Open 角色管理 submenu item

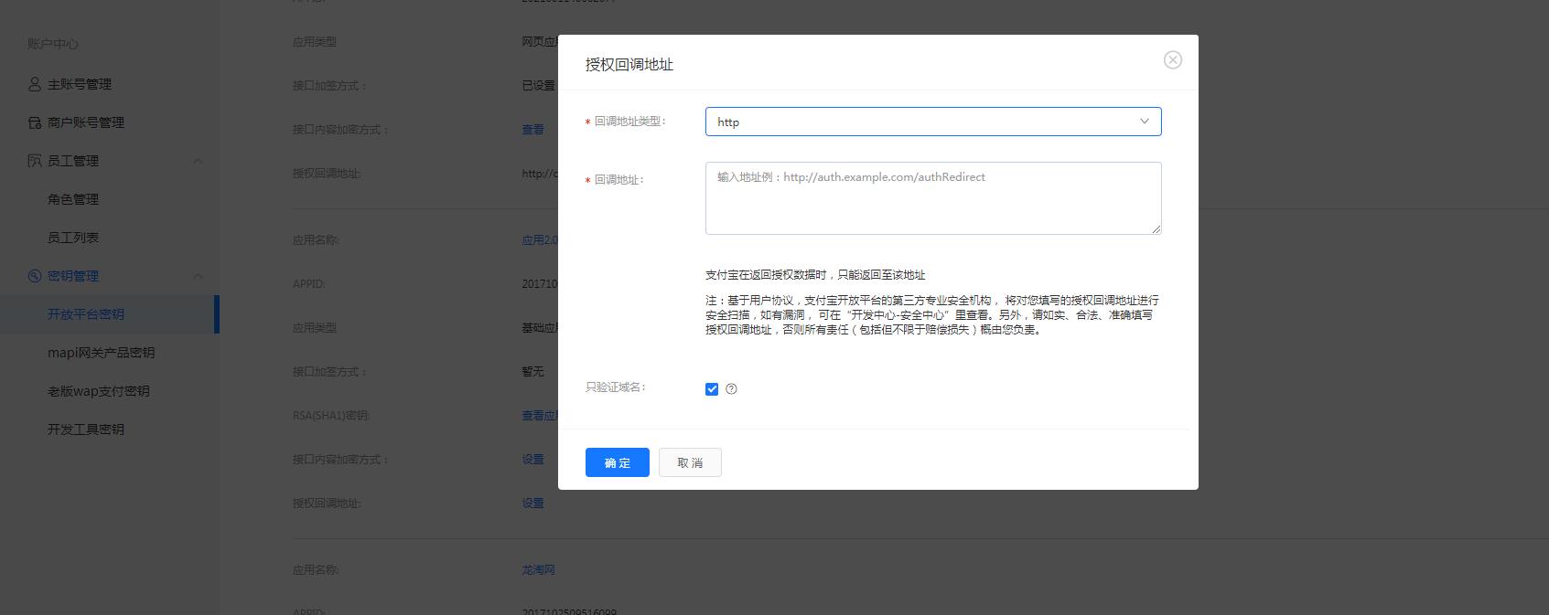[x=73, y=199]
